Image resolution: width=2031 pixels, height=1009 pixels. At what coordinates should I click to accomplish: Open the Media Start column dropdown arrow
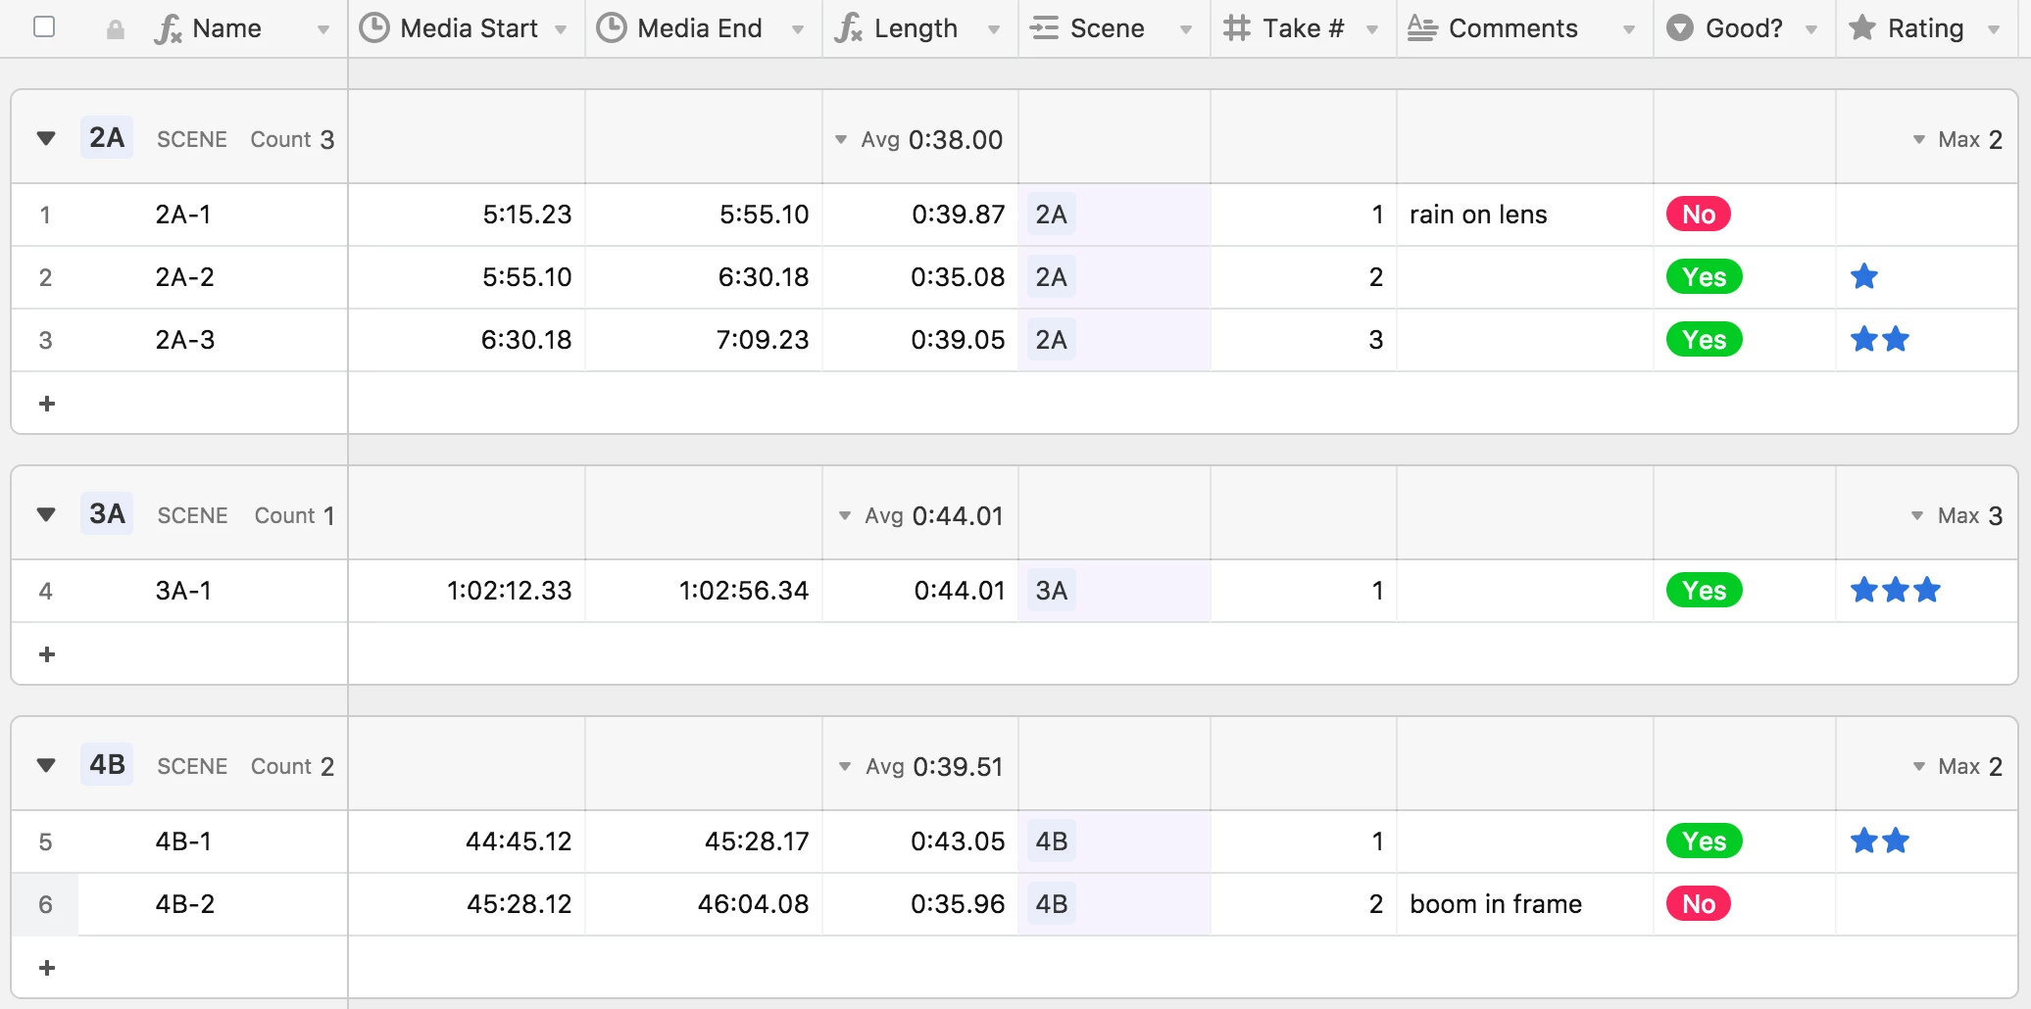tap(561, 30)
